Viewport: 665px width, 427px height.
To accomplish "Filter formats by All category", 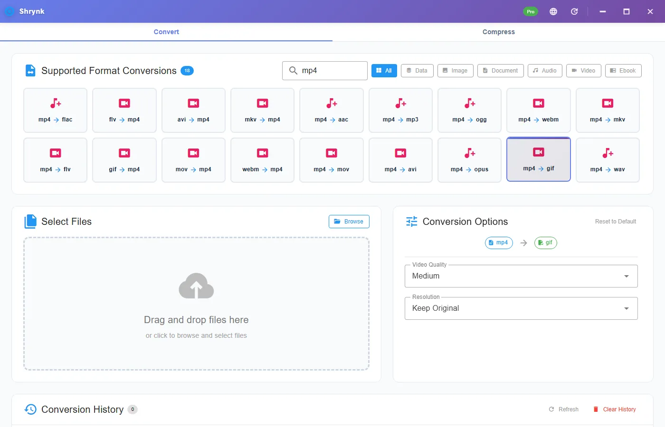I will click(384, 71).
